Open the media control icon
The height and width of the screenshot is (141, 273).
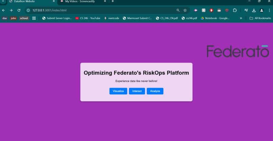(246, 10)
